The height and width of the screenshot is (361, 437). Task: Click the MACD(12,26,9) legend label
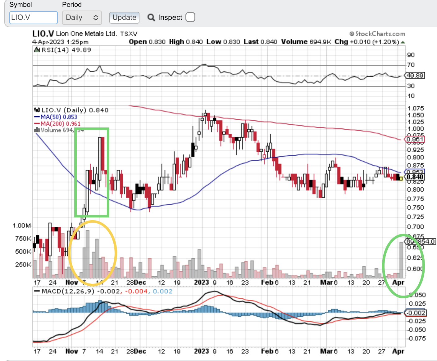68,291
